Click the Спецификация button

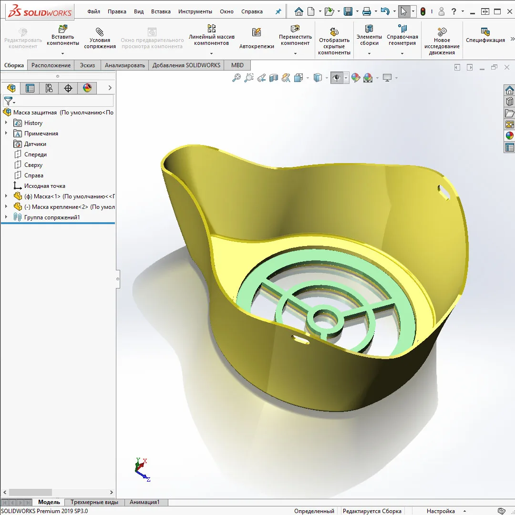coord(485,35)
